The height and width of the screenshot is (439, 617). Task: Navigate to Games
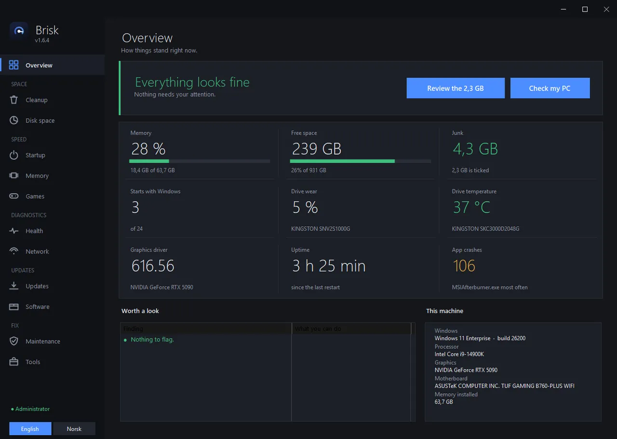pos(52,196)
